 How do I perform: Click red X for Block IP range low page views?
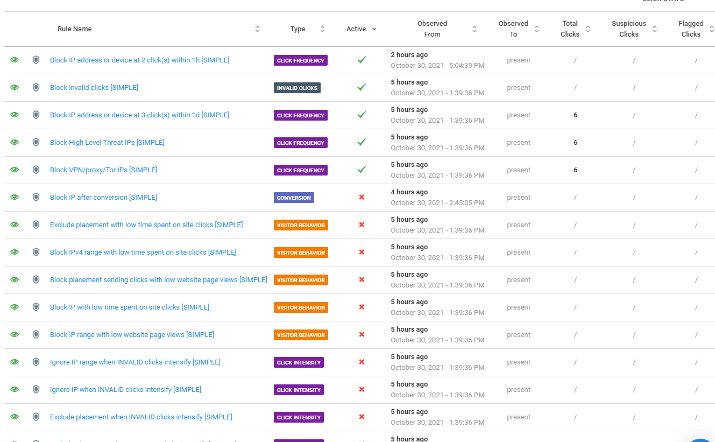point(362,334)
